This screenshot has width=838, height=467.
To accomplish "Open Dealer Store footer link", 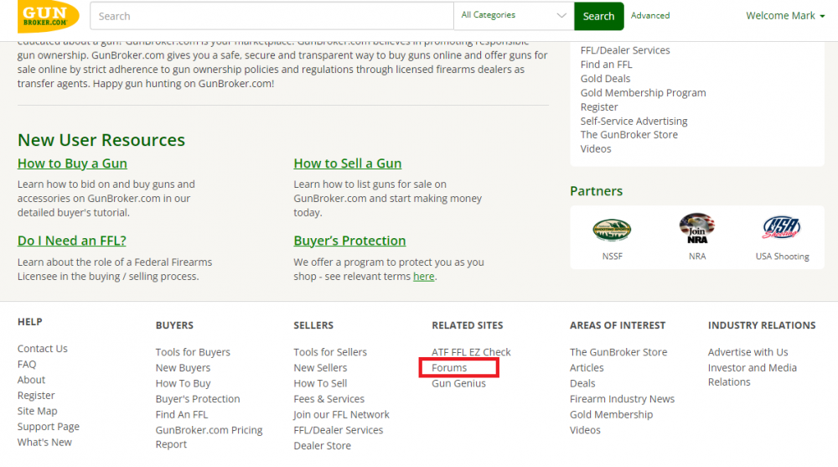I will click(322, 445).
